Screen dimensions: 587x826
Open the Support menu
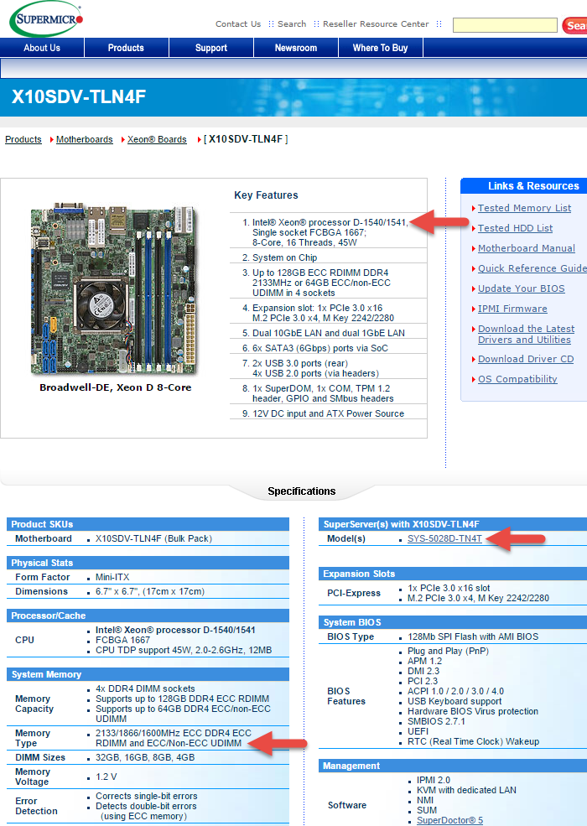[x=211, y=48]
